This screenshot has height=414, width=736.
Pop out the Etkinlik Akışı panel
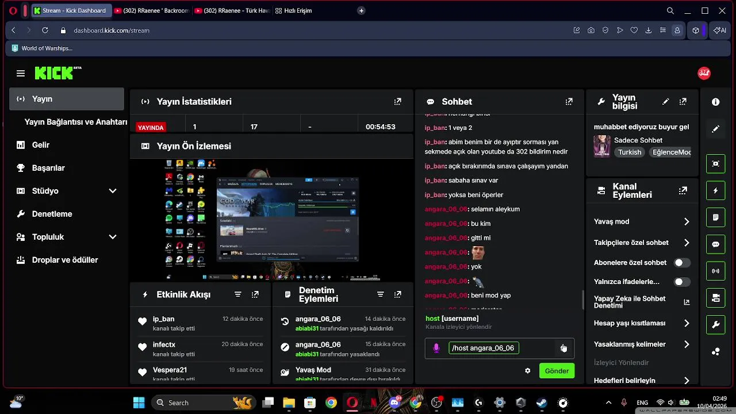(255, 294)
